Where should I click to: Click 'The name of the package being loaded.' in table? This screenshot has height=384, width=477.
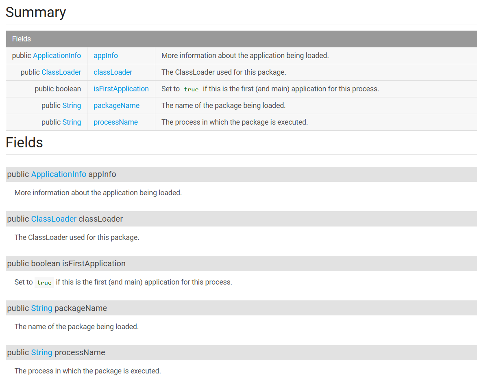pos(223,106)
